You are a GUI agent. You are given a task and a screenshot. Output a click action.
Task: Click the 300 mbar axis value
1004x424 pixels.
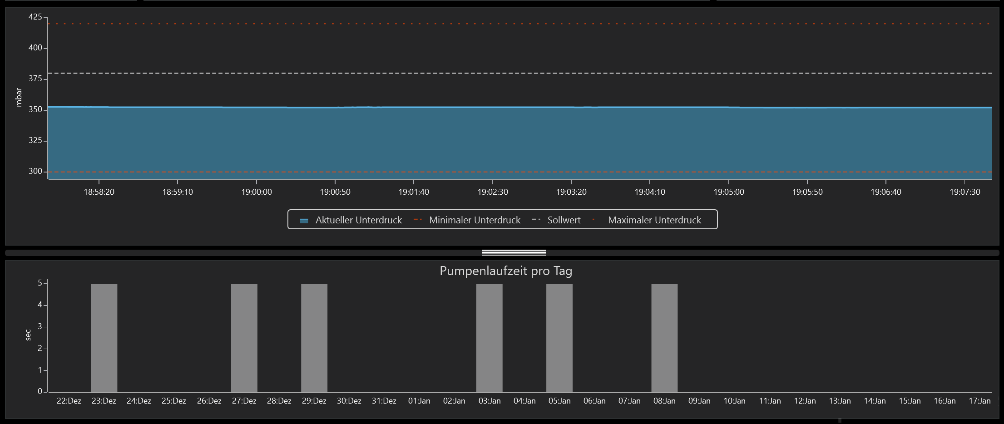click(x=35, y=171)
